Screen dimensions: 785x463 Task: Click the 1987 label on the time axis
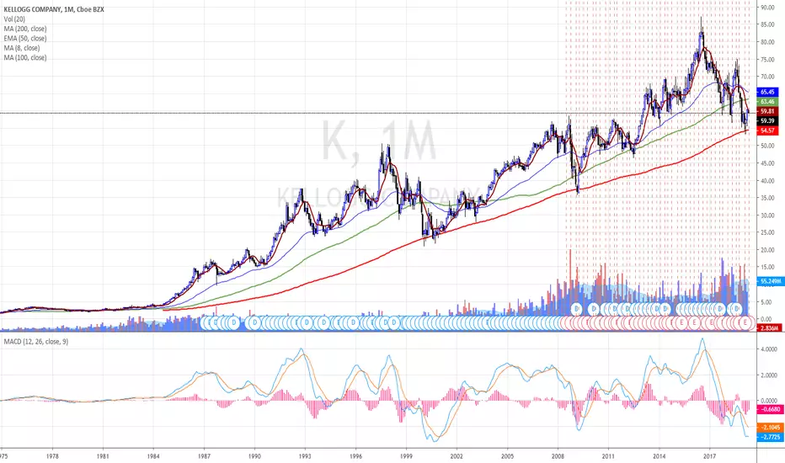point(204,456)
